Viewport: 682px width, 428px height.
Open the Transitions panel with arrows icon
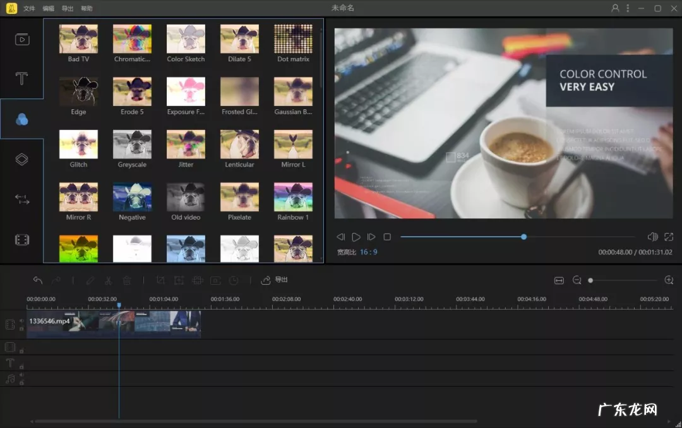(x=21, y=199)
